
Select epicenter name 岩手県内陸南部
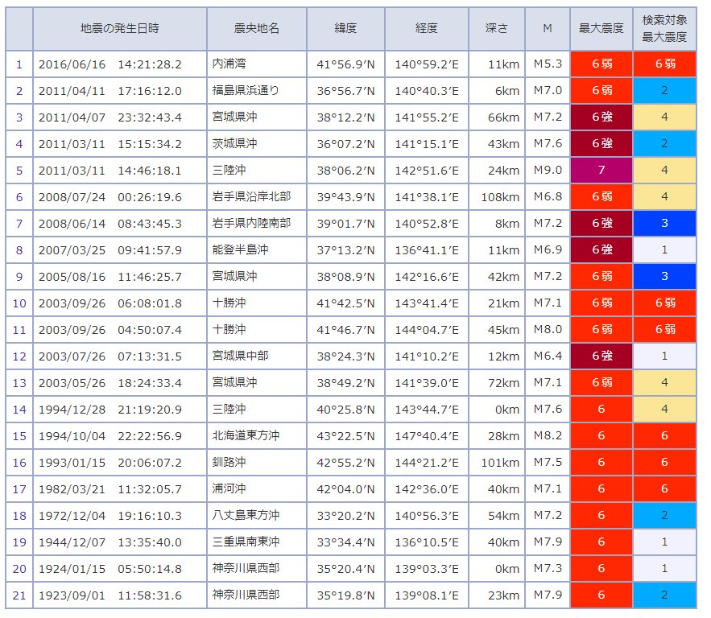[251, 224]
